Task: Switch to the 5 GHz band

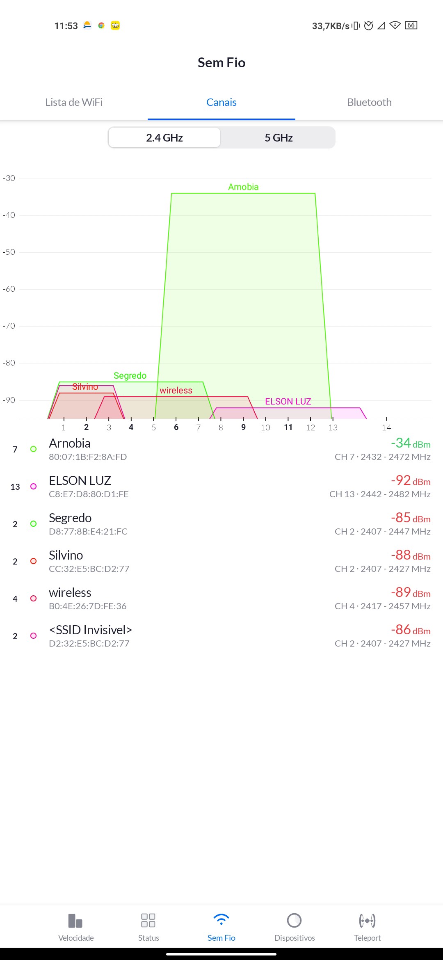Action: tap(279, 137)
